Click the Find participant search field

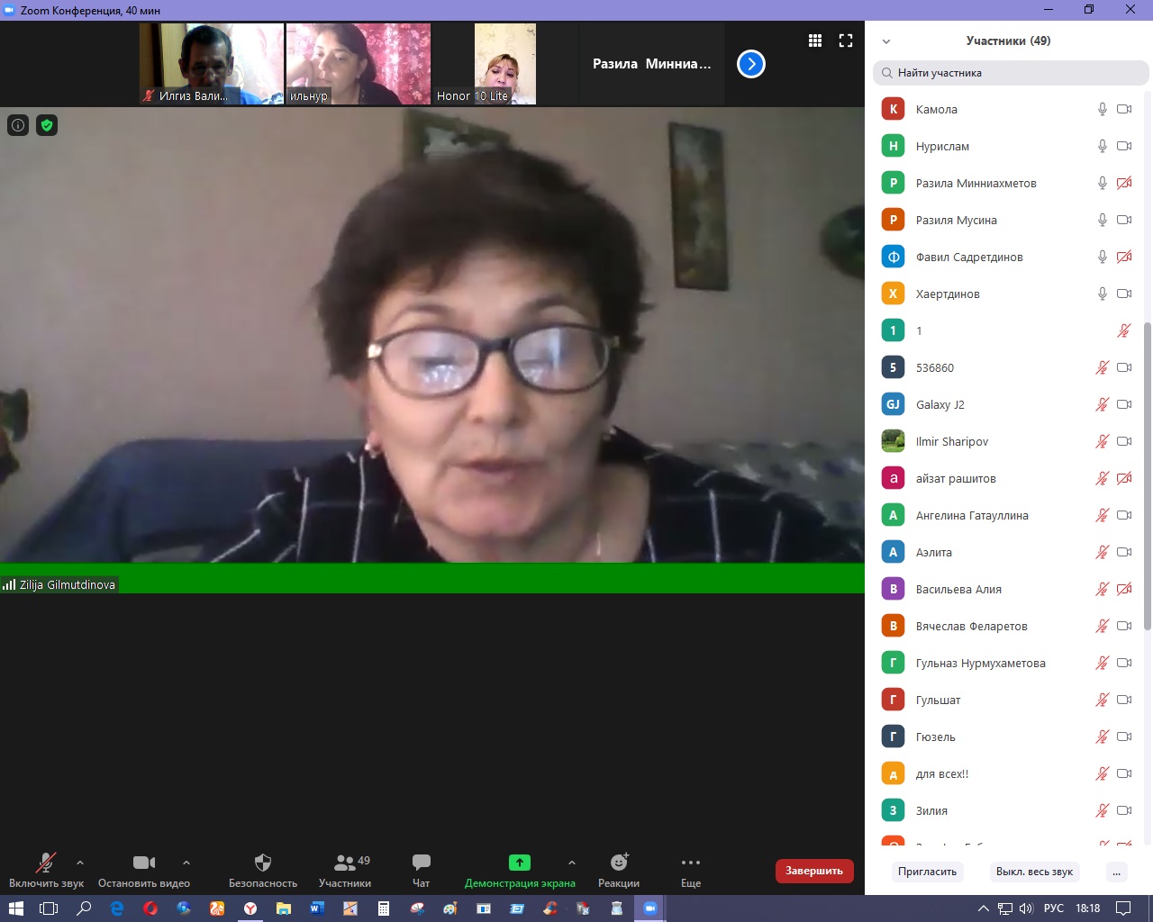tap(1011, 73)
